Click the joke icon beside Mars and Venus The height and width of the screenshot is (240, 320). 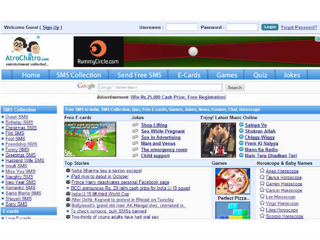coord(135,143)
